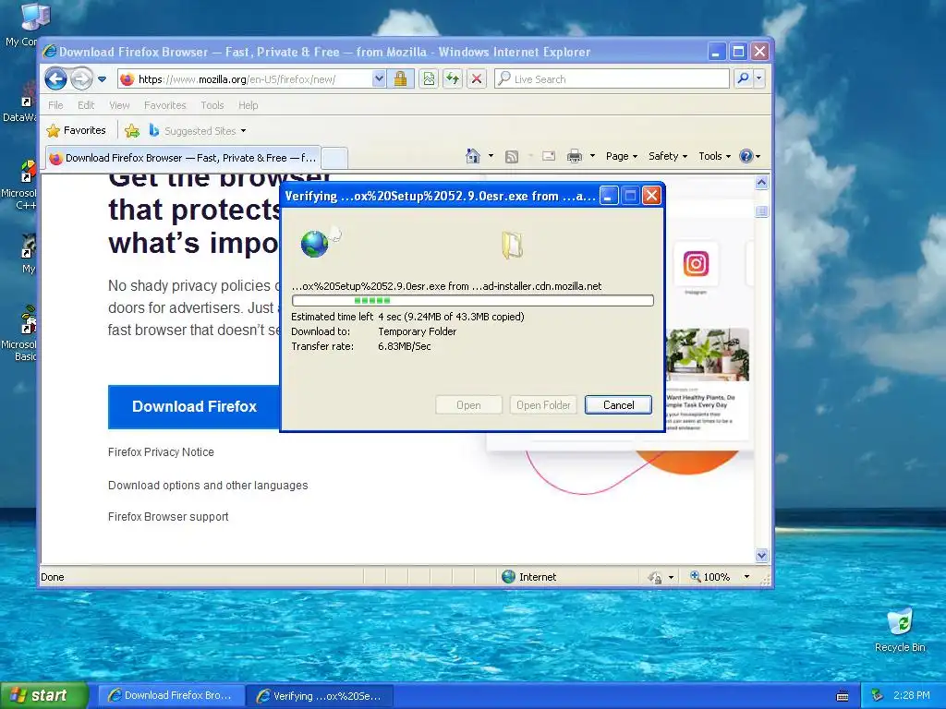Expand the Print dropdown arrow

[592, 156]
